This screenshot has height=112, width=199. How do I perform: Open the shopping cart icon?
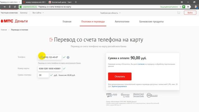(x=179, y=13)
